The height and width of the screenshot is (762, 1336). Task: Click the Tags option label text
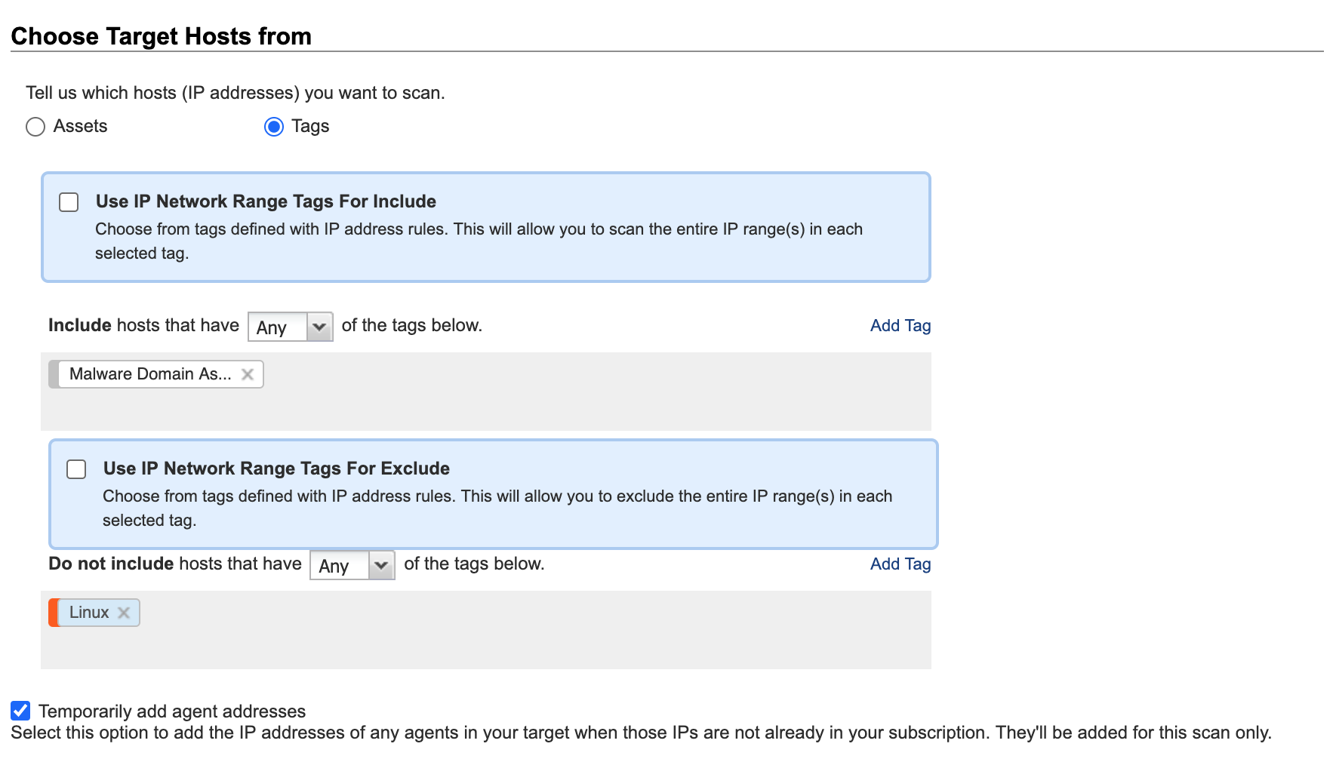point(310,126)
